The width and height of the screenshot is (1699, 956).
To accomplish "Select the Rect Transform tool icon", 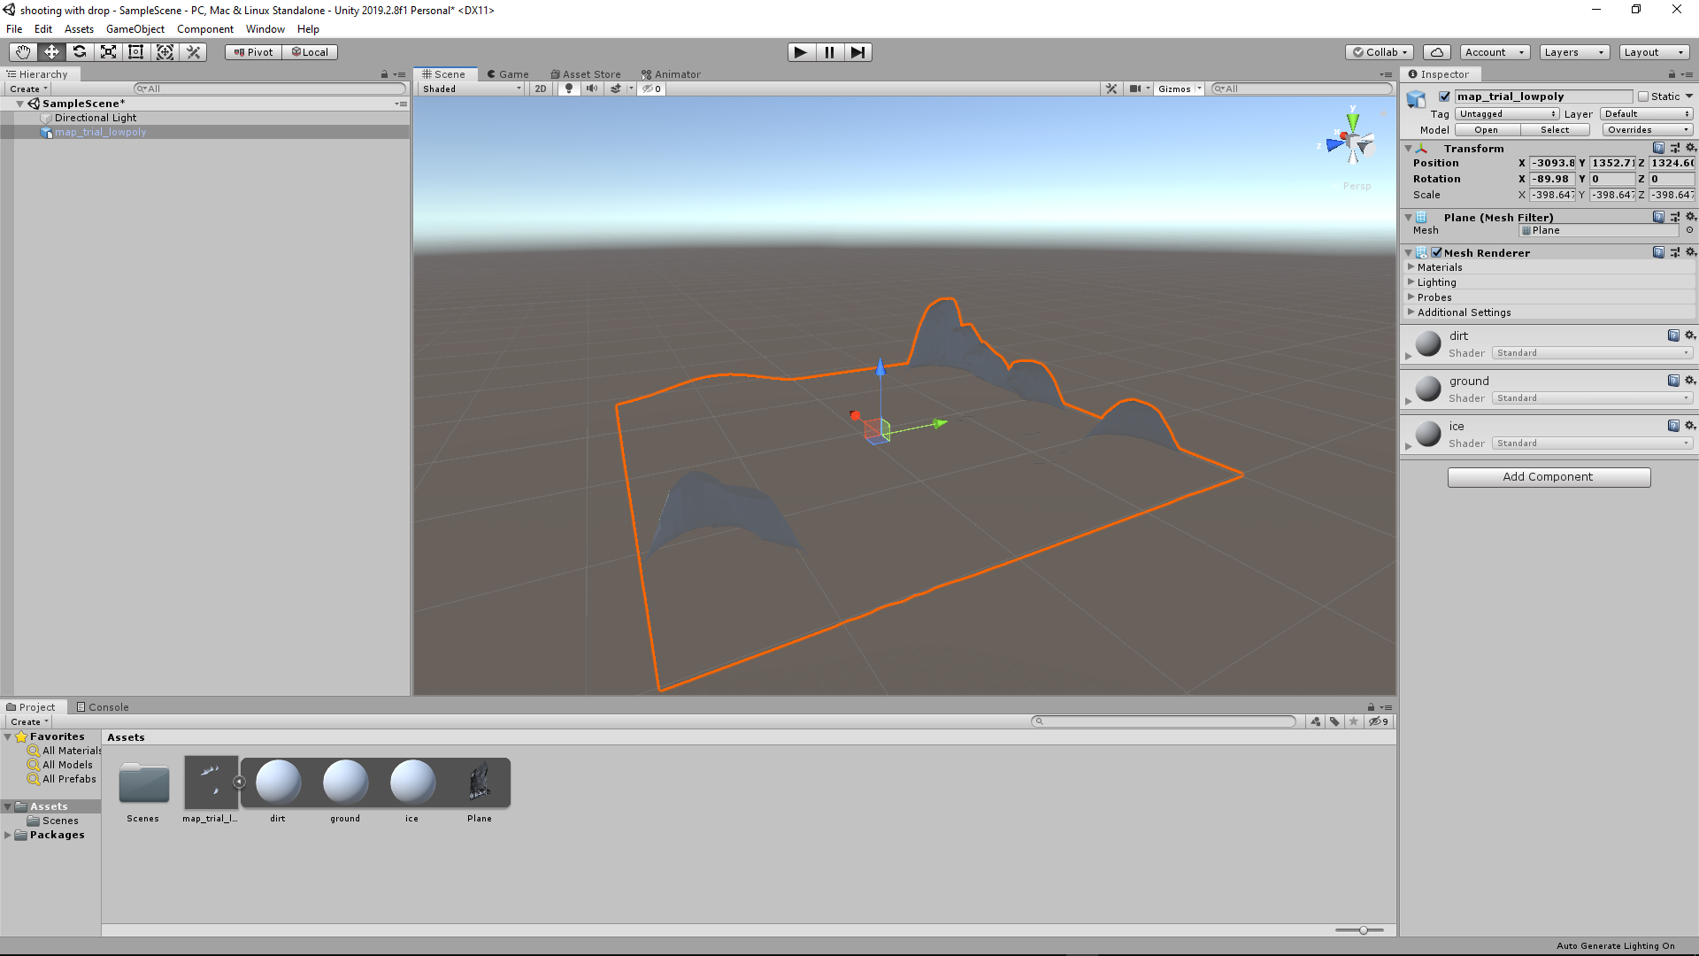I will click(x=136, y=51).
